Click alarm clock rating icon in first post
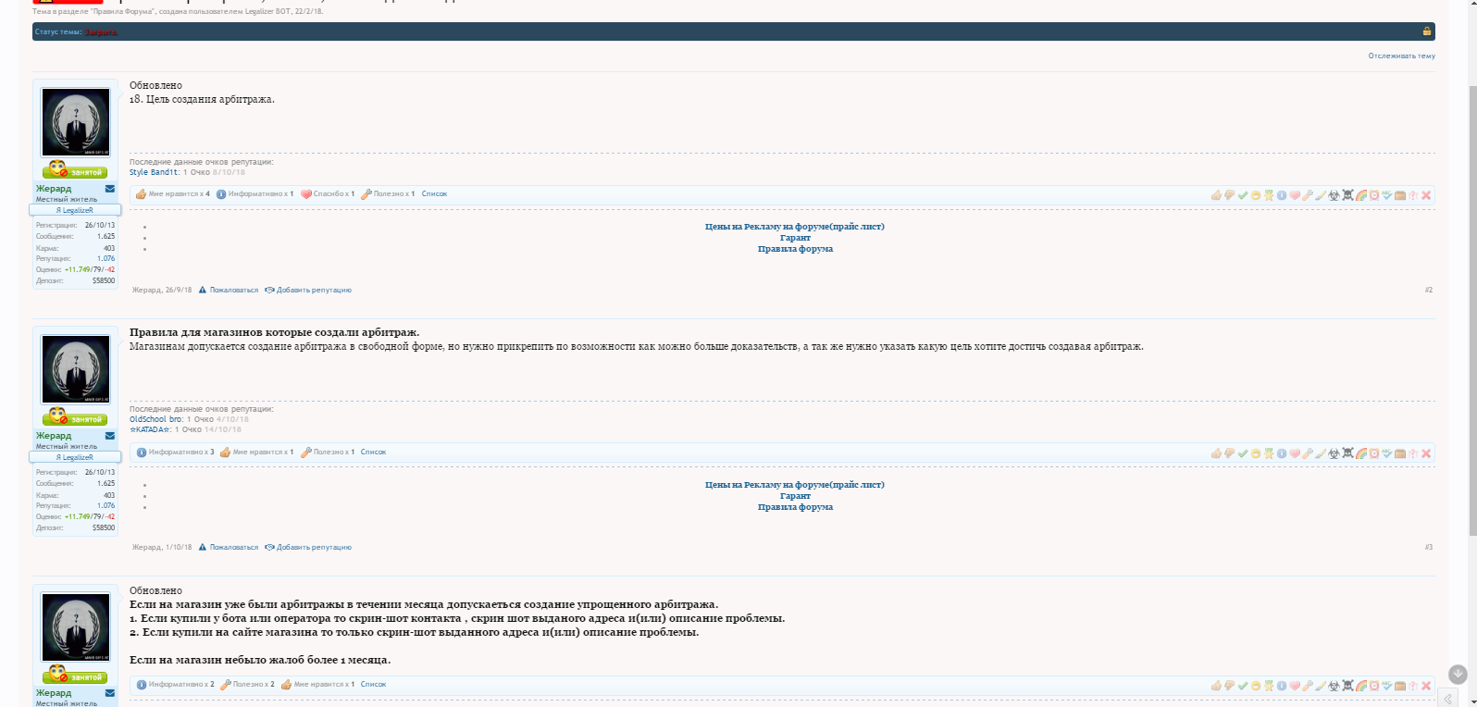 [x=1374, y=195]
